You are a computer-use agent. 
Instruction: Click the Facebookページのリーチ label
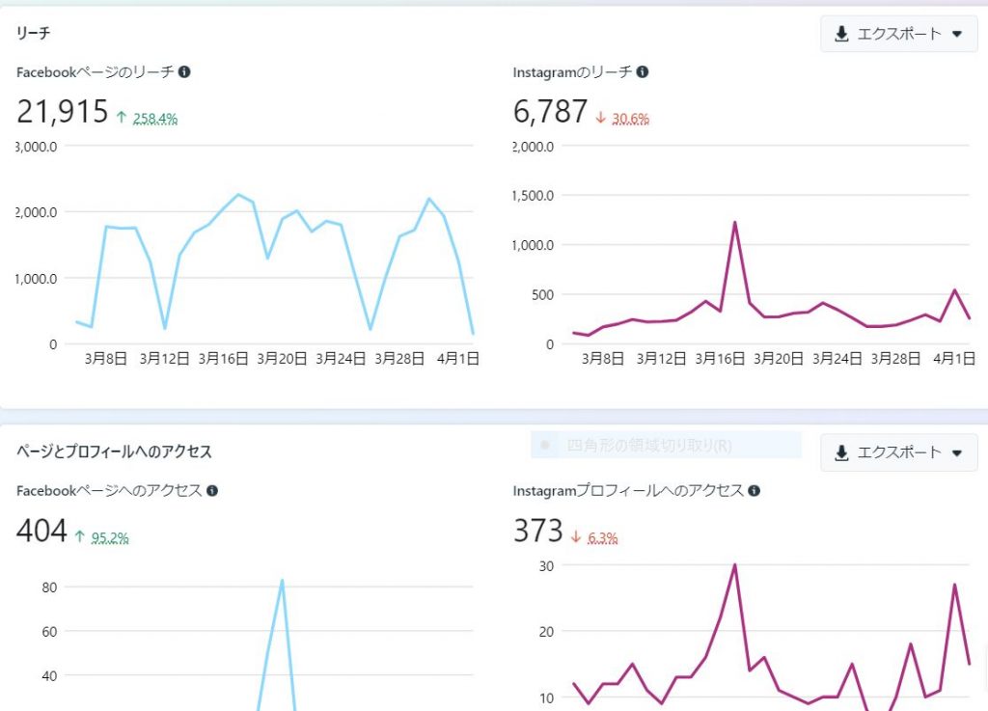(x=96, y=71)
